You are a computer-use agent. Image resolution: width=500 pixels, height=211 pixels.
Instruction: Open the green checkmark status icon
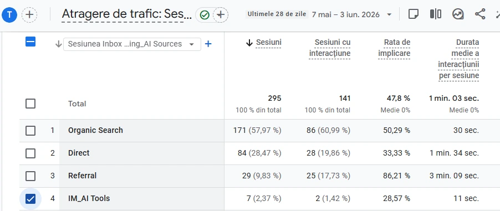click(x=205, y=14)
